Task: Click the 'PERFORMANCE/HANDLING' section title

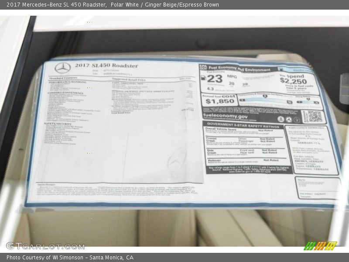Action: (68, 82)
